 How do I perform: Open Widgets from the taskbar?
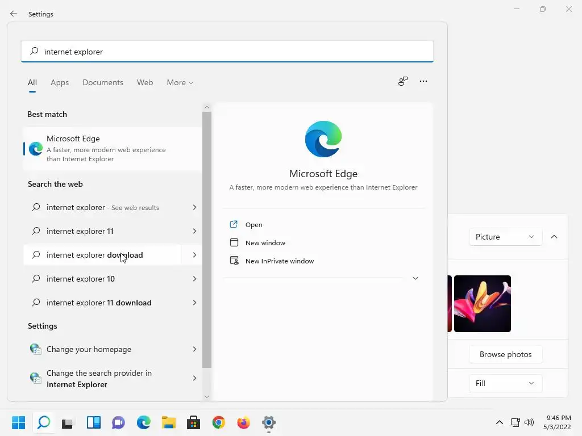(94, 422)
